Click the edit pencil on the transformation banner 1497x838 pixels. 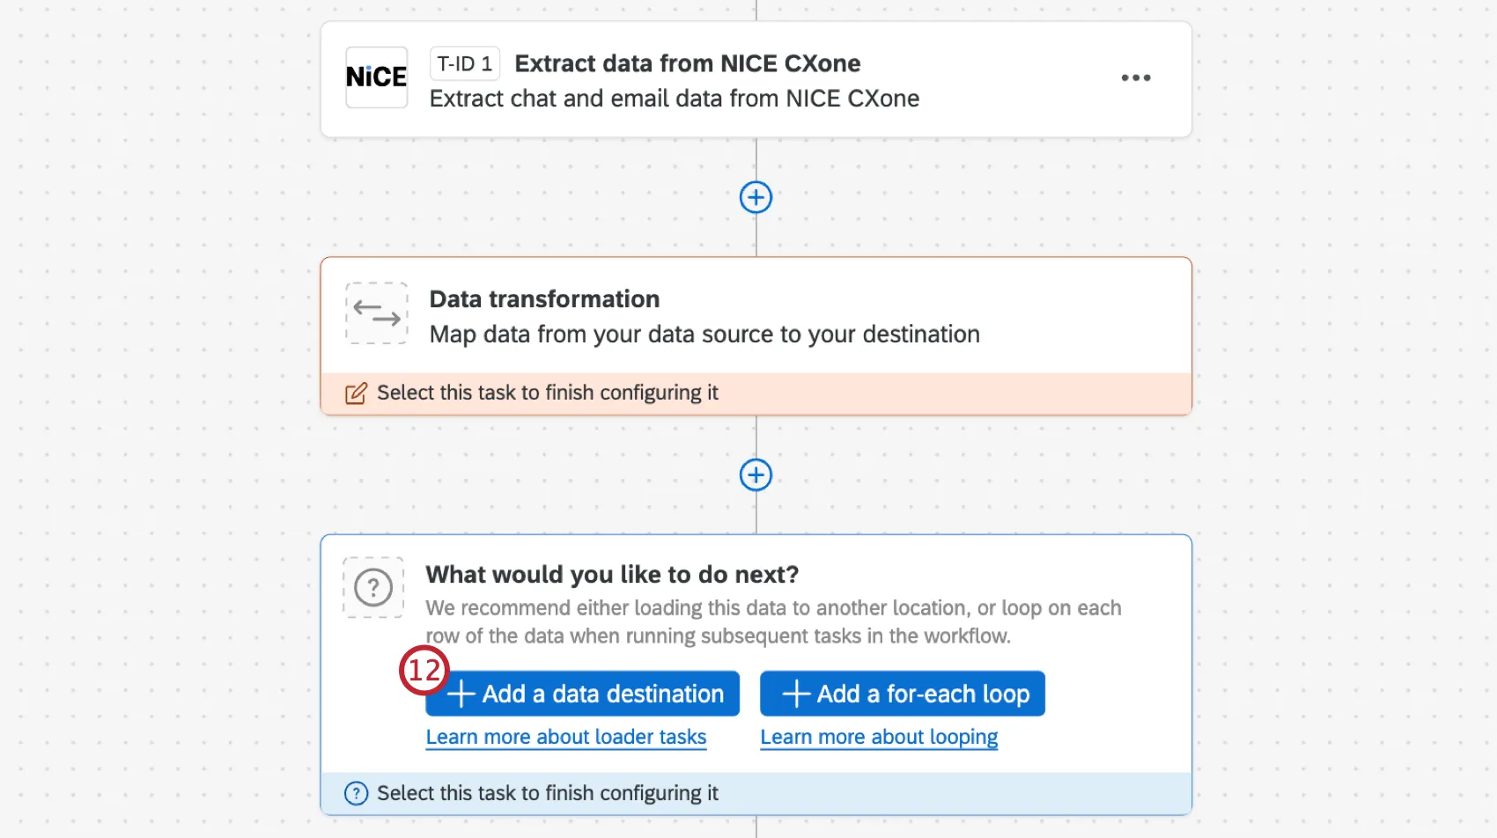[356, 393]
